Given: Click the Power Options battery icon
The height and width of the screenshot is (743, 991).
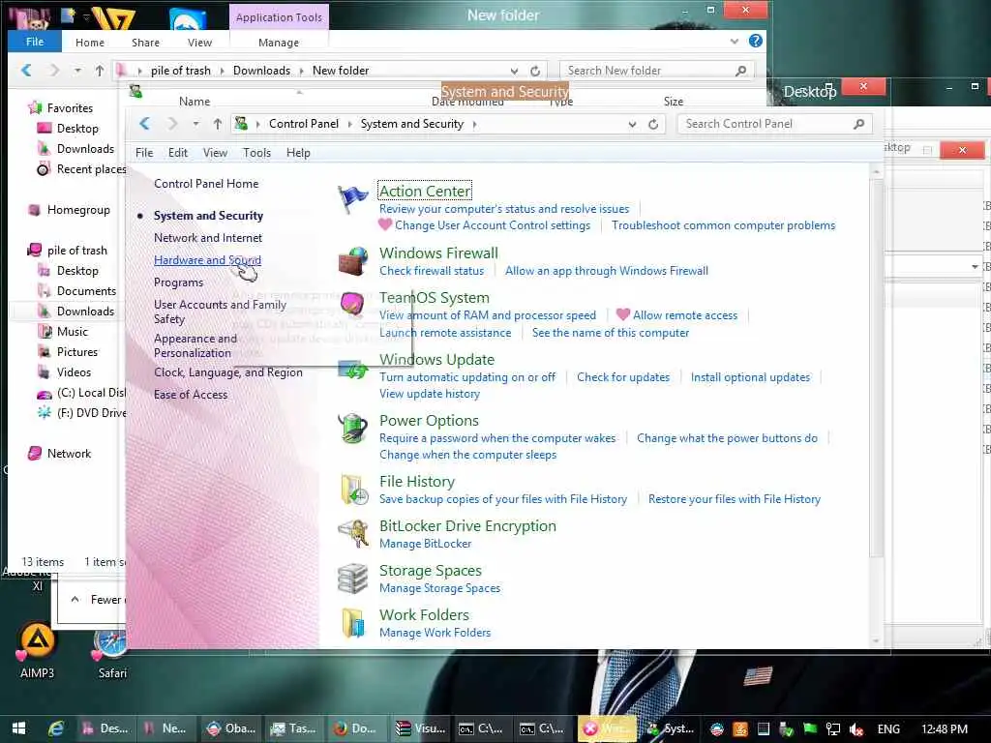Looking at the screenshot, I should pyautogui.click(x=352, y=429).
